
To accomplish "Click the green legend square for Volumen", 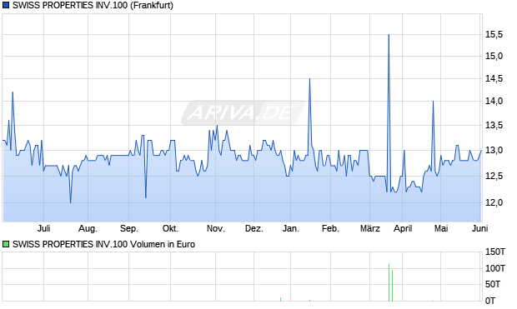I will tap(6, 244).
